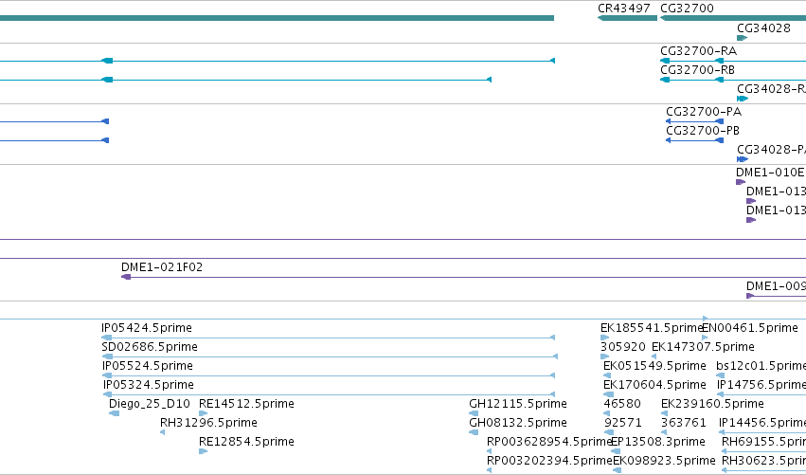Select the RH30623.5prime label
806x475 pixels.
pyautogui.click(x=763, y=461)
